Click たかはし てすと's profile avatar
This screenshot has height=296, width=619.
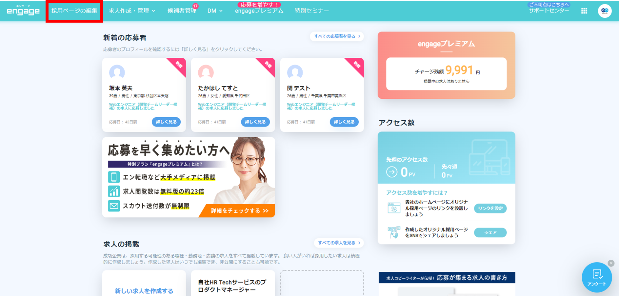point(206,72)
